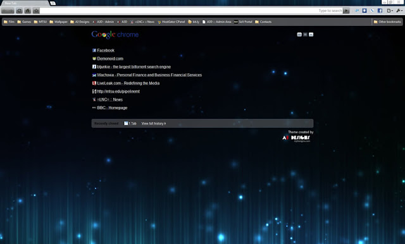Expand the Games bookmarks folder

pyautogui.click(x=24, y=21)
